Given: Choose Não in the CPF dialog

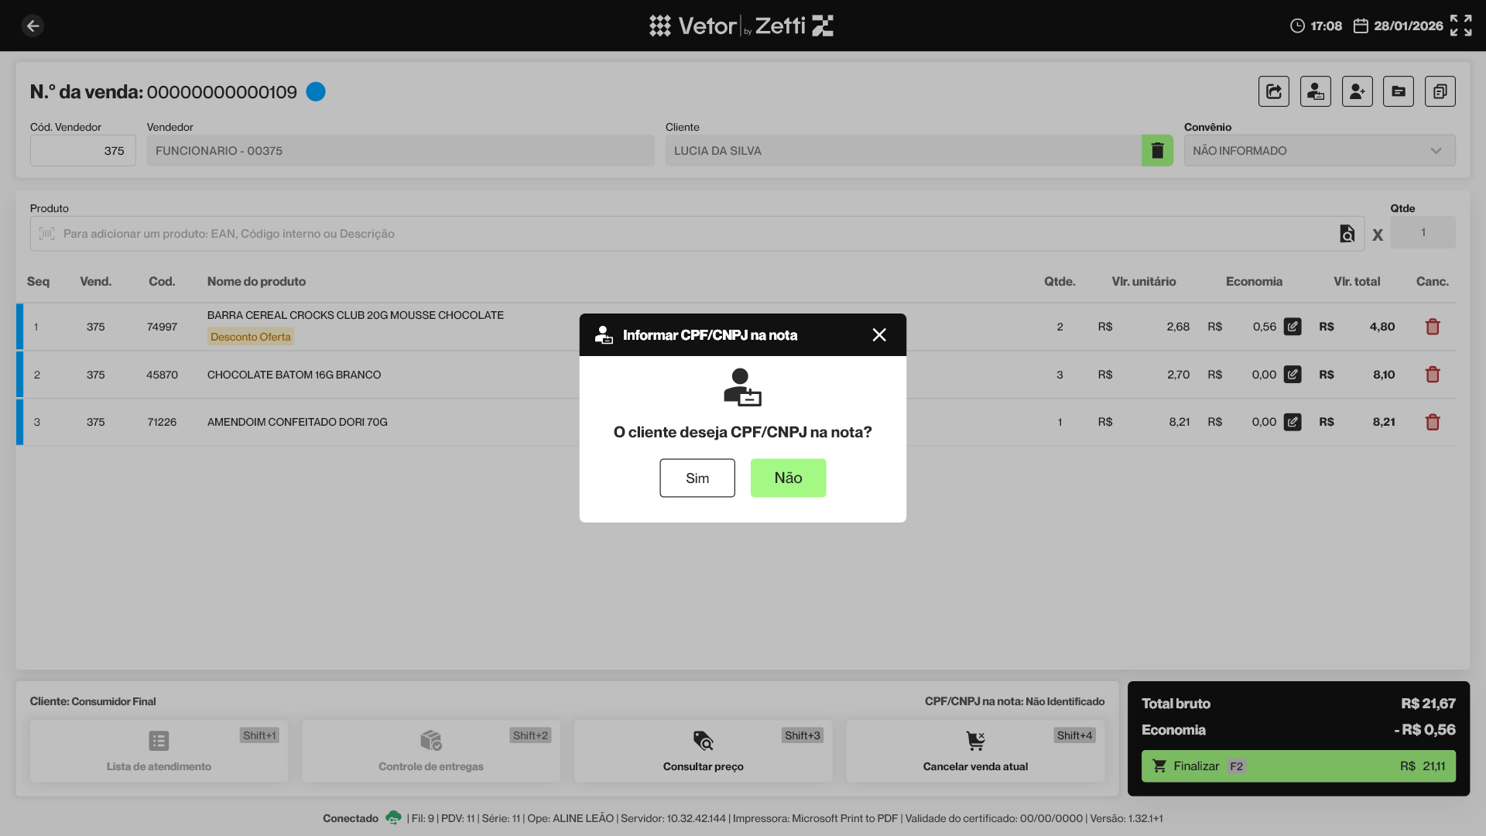Looking at the screenshot, I should [788, 478].
